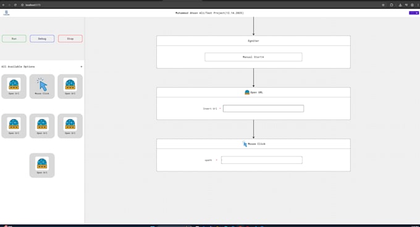Click the cursor icon in the Mouse Click node header
Screen dimensions: 420x227
(x=245, y=144)
